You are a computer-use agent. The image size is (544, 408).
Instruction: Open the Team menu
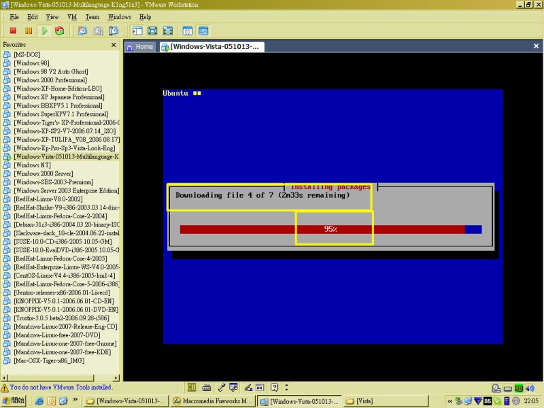click(92, 17)
